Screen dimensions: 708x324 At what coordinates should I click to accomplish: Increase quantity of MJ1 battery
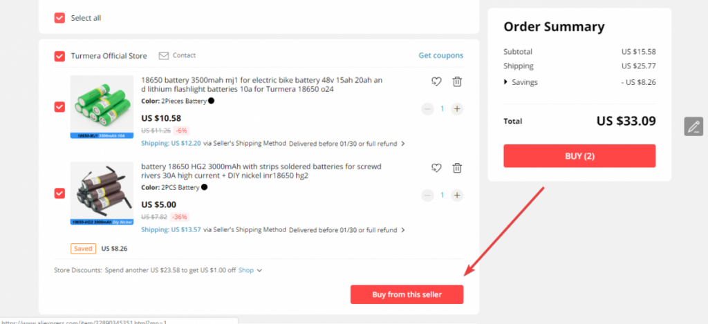pos(457,108)
